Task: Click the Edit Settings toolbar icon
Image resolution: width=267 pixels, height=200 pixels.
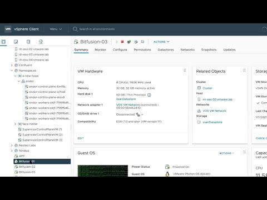Action: (136, 42)
